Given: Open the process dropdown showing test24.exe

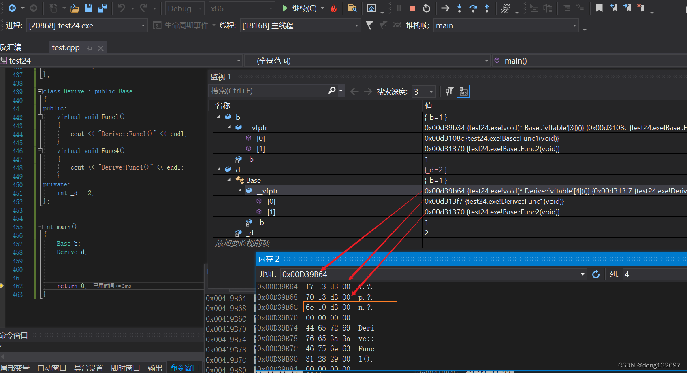Looking at the screenshot, I should pos(143,26).
